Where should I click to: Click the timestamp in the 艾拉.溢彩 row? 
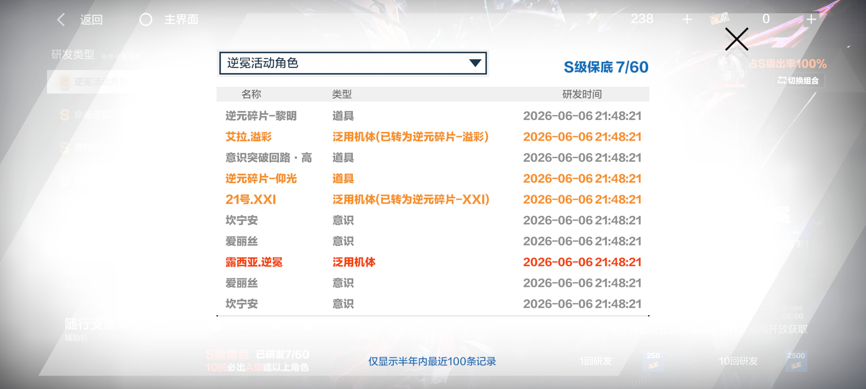pos(582,137)
